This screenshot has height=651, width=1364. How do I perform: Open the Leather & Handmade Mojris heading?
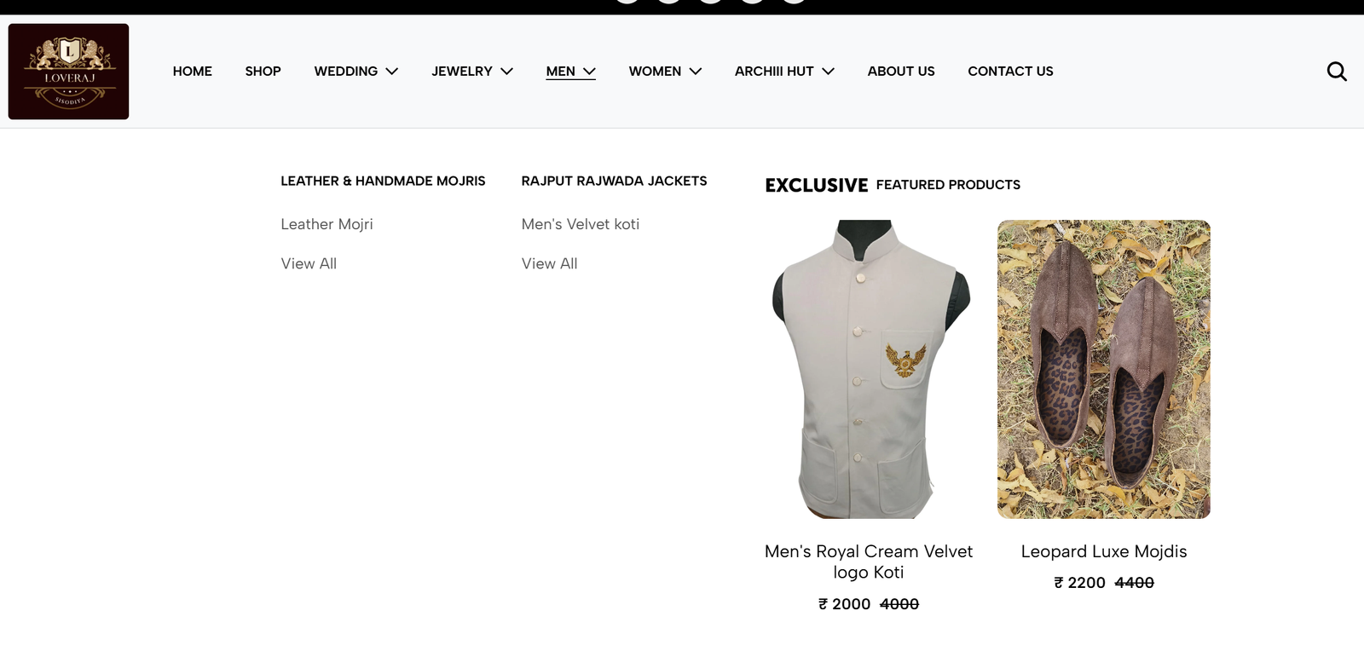tap(383, 181)
